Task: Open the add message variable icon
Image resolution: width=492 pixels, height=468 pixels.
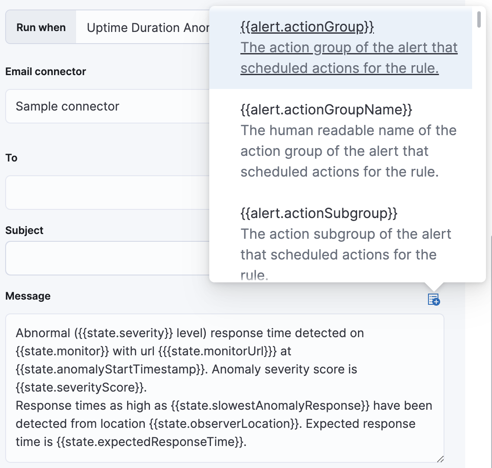Action: [434, 299]
